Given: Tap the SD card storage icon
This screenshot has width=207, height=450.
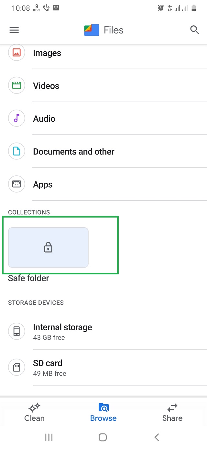Looking at the screenshot, I should tap(16, 367).
